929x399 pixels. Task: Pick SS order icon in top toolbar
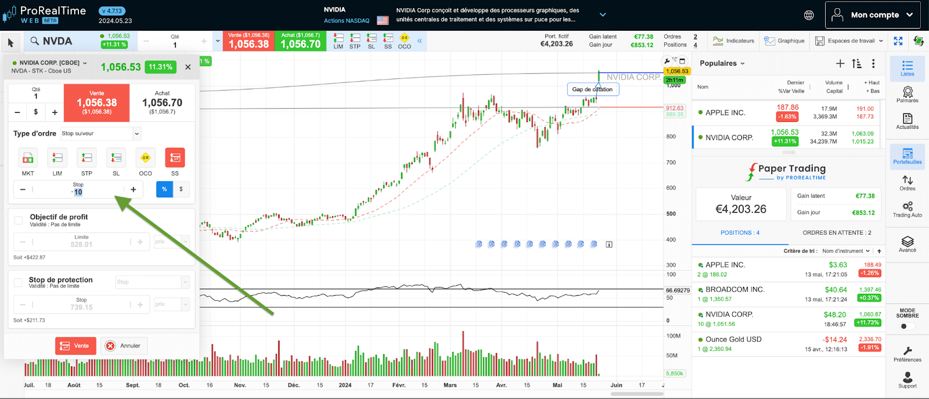388,41
